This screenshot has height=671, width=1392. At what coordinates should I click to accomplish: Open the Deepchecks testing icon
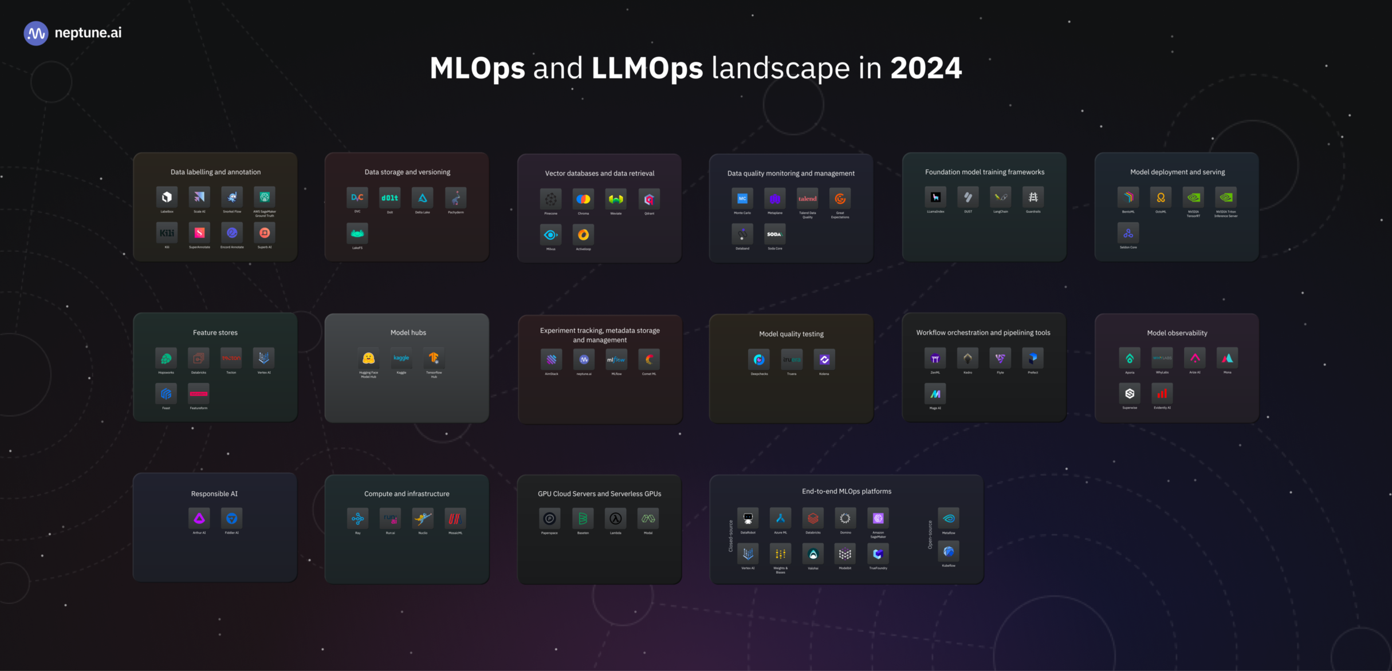coord(759,360)
